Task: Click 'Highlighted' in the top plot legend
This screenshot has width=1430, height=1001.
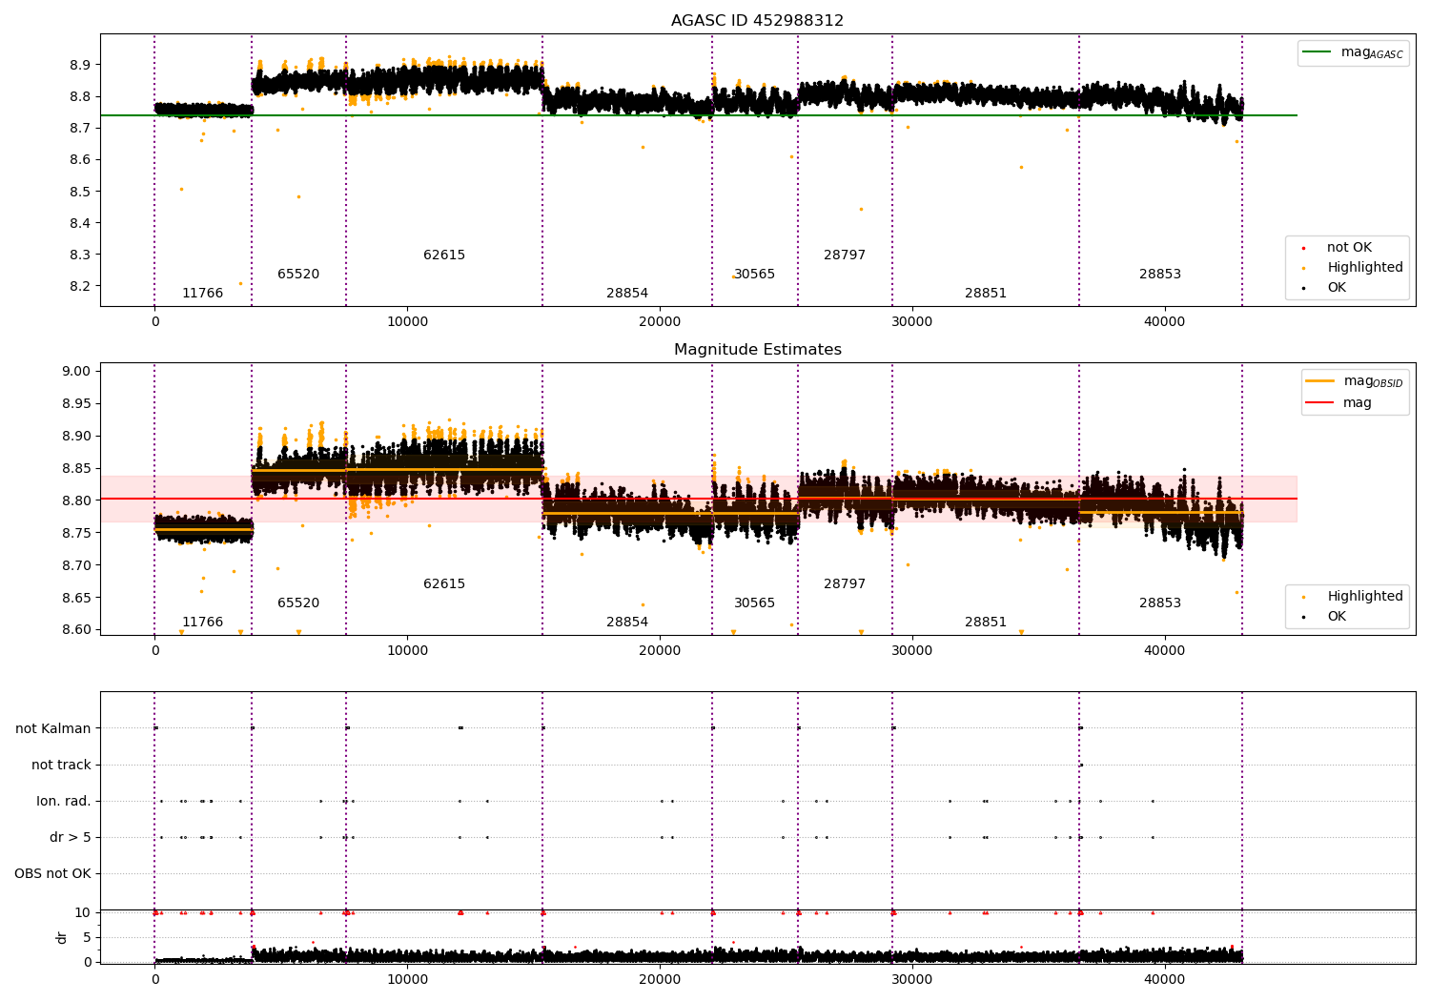Action: 1348,268
